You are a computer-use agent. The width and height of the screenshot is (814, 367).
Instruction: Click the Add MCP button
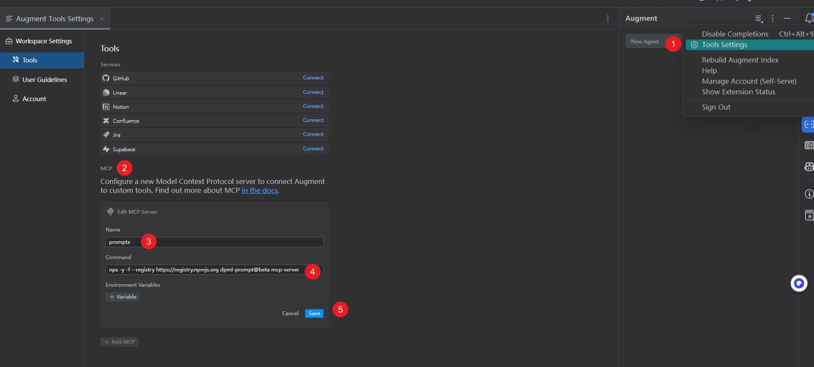pos(119,342)
